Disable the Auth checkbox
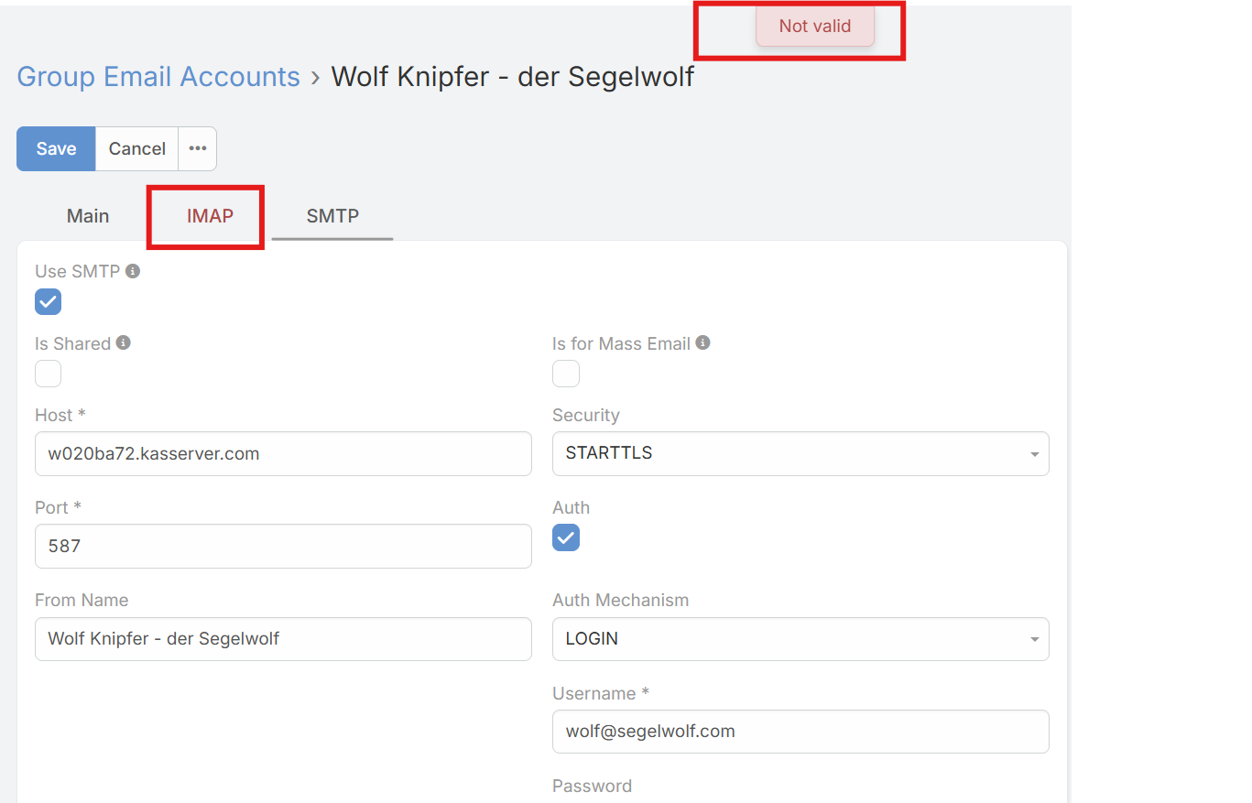Screen dimensions: 1252x803 coord(566,537)
